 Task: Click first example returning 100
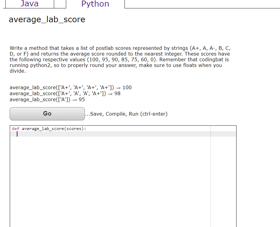click(71, 88)
